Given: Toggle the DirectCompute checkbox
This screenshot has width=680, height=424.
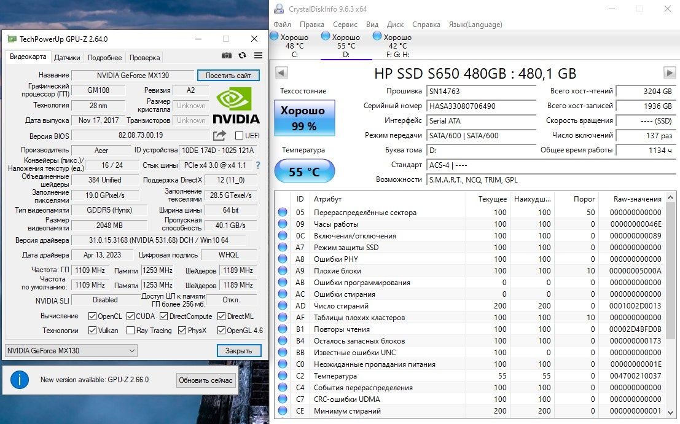Looking at the screenshot, I should [x=163, y=316].
